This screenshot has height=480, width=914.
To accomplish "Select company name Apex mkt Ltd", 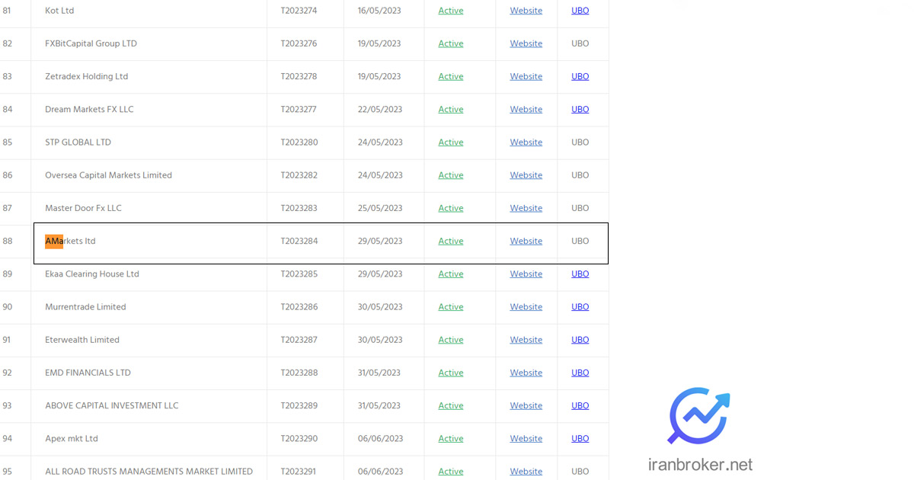I will coord(72,438).
